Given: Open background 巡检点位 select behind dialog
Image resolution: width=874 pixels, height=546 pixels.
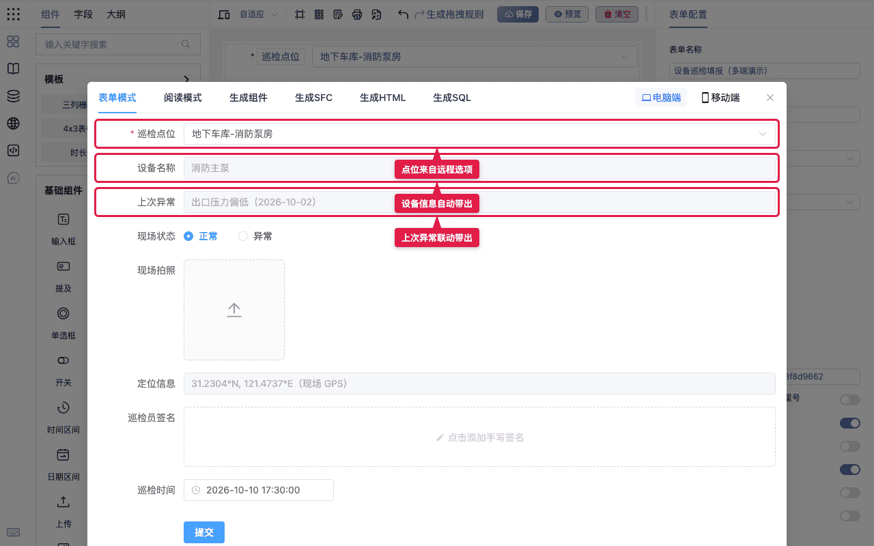Looking at the screenshot, I should (475, 57).
